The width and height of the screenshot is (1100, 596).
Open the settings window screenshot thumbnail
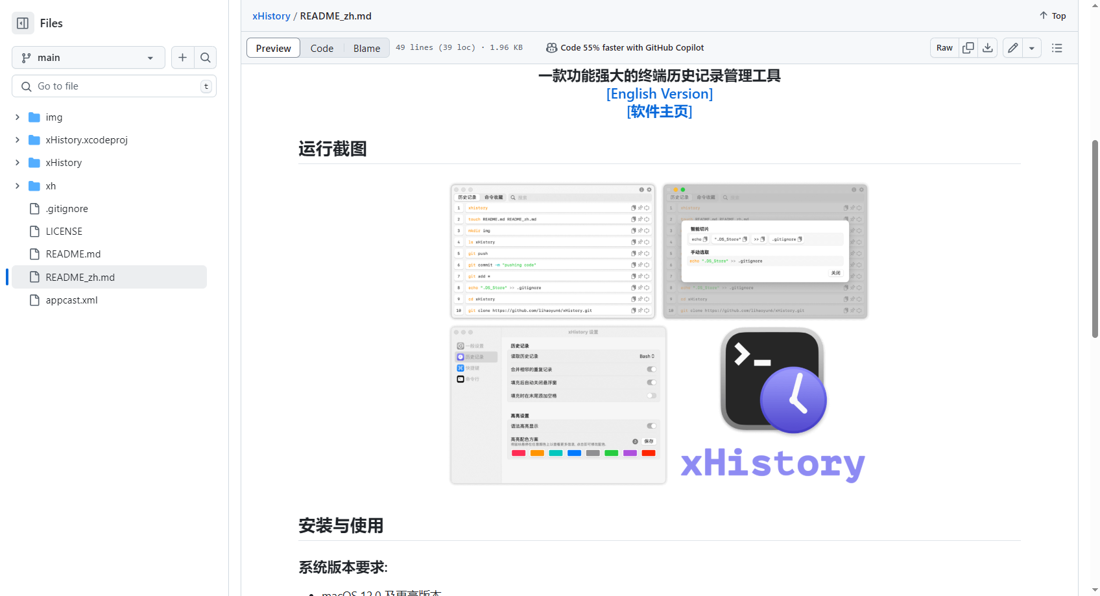(558, 405)
